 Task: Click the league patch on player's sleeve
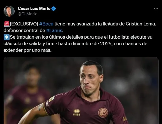52,99
